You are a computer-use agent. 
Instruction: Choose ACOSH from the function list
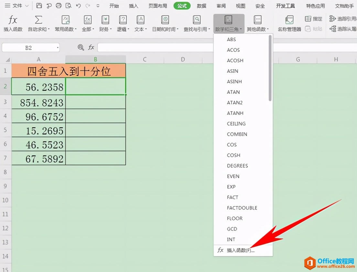[x=235, y=60]
